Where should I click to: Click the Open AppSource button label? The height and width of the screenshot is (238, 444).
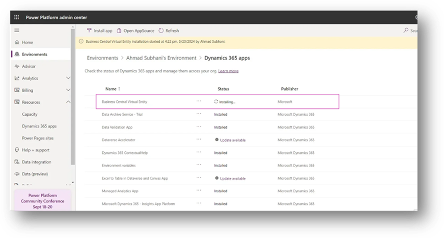[x=139, y=31]
